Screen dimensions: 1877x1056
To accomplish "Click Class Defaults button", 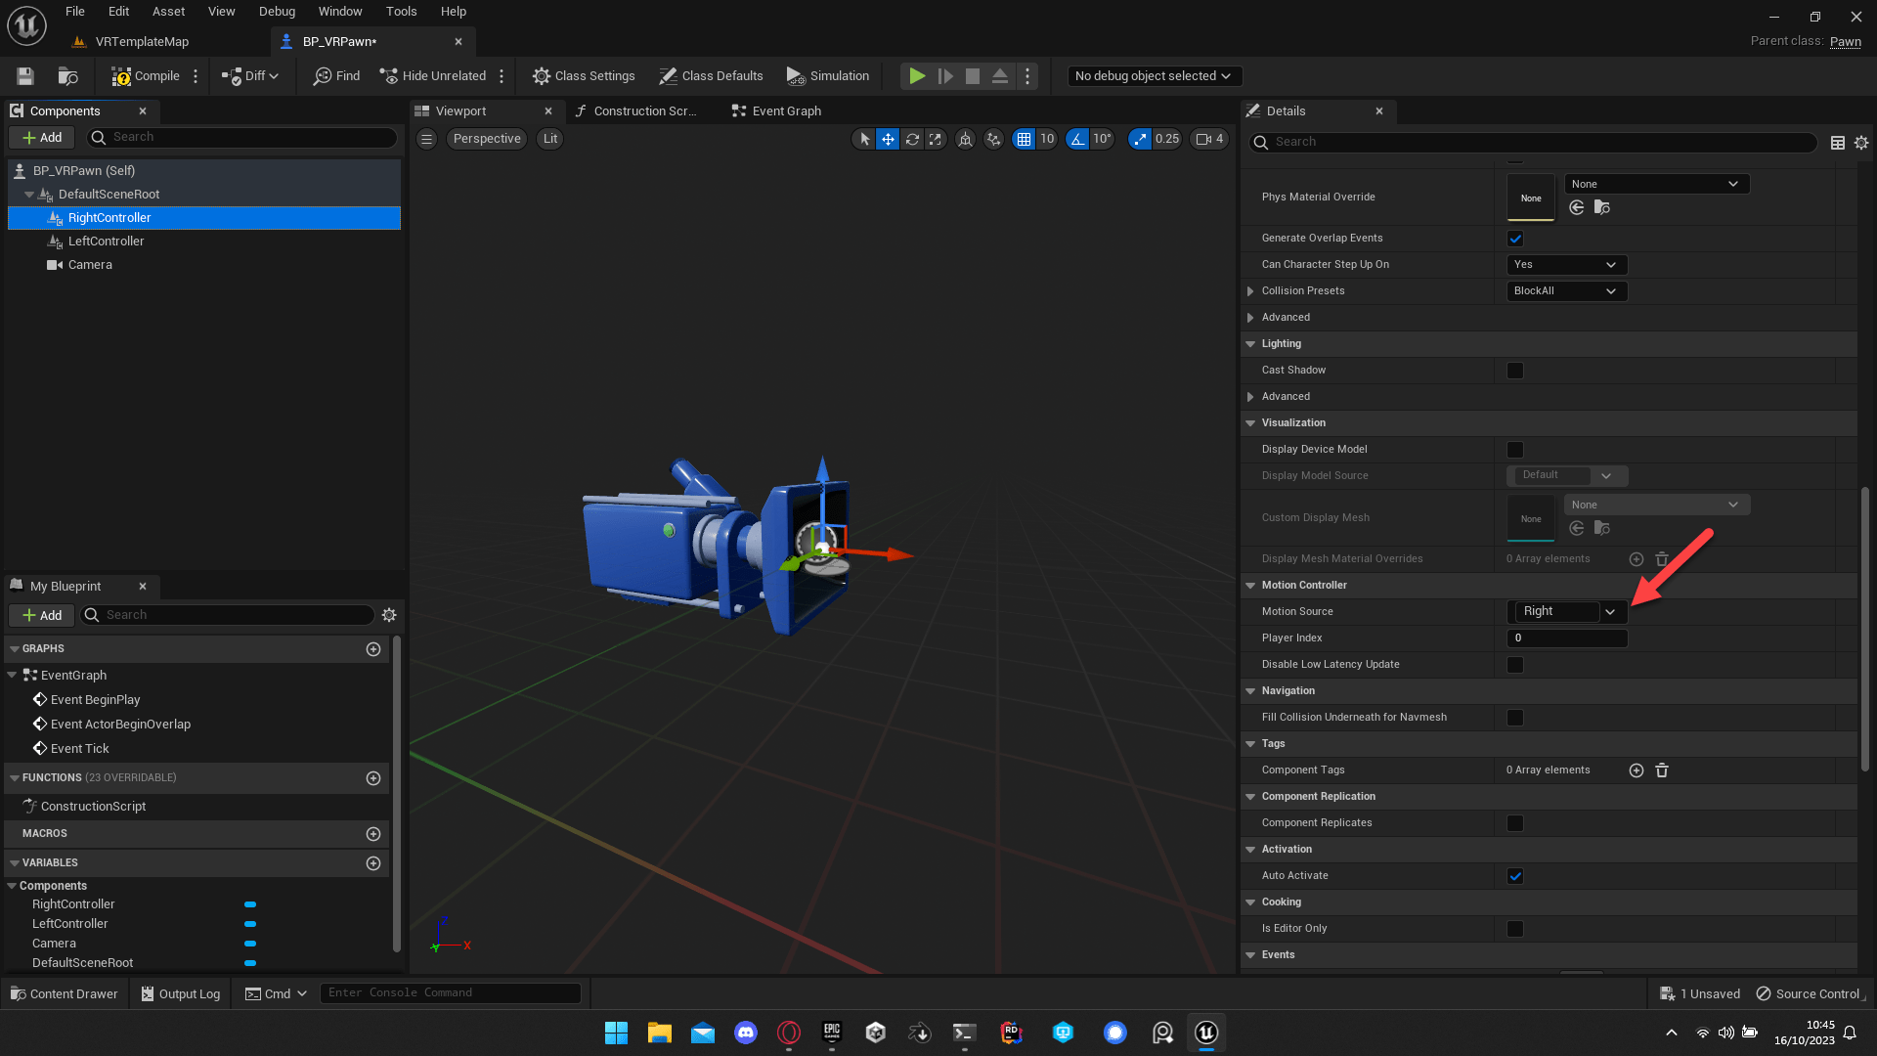I will point(711,76).
